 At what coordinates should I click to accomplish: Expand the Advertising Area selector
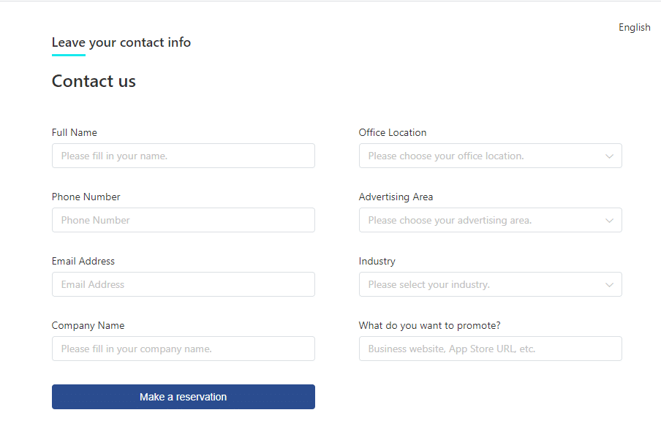[483, 220]
